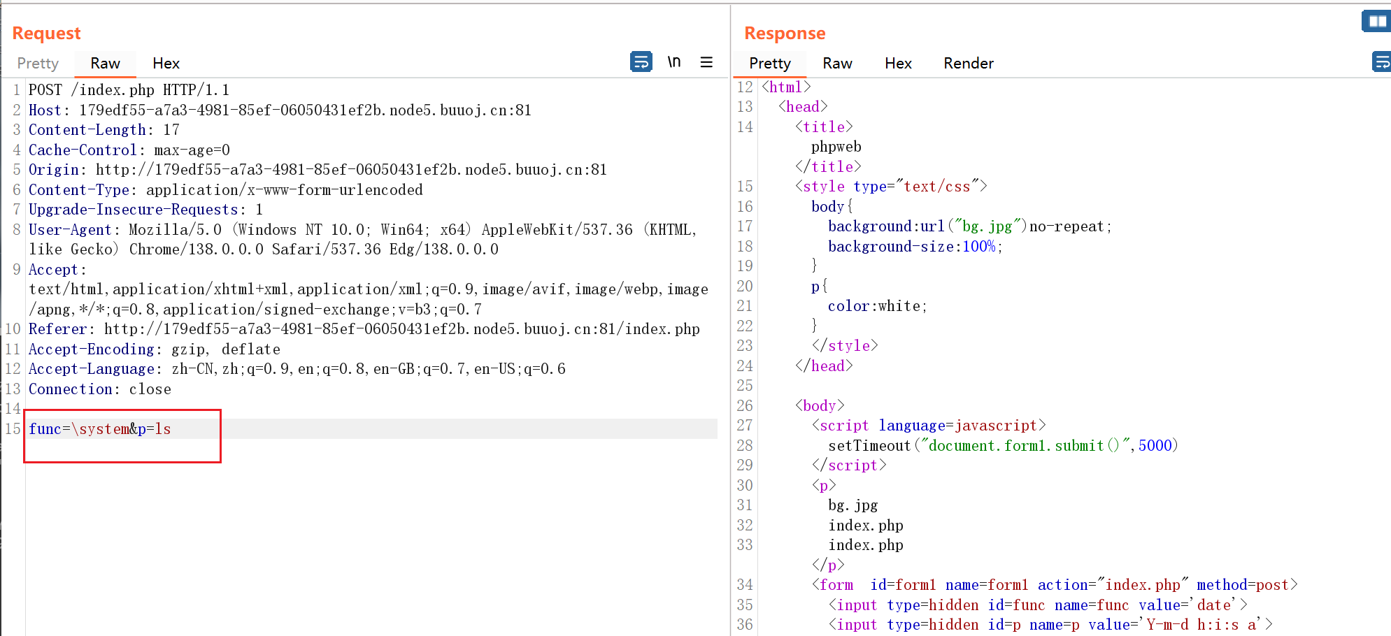Click the Content-Type header in request
This screenshot has width=1391, height=636.
coord(225,190)
